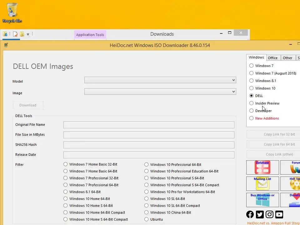Filter by Windows 10 SL 64-Bit
This screenshot has width=300, height=225.
pos(146,199)
